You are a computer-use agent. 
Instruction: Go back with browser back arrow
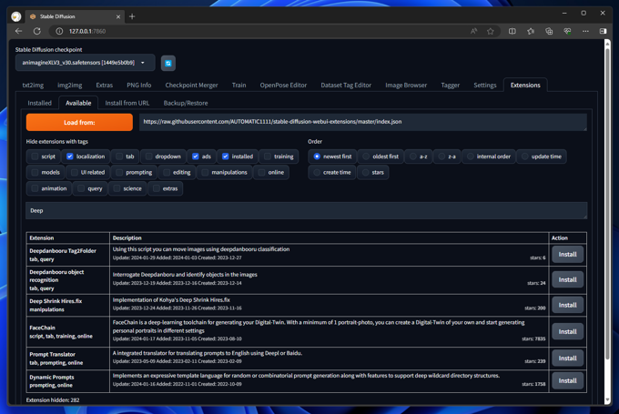[18, 31]
